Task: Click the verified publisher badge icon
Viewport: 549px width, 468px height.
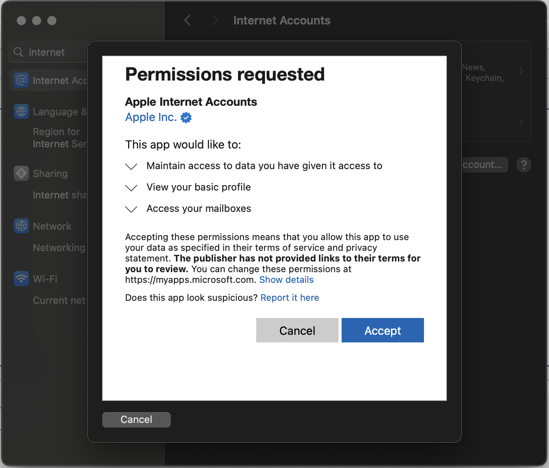Action: (186, 118)
